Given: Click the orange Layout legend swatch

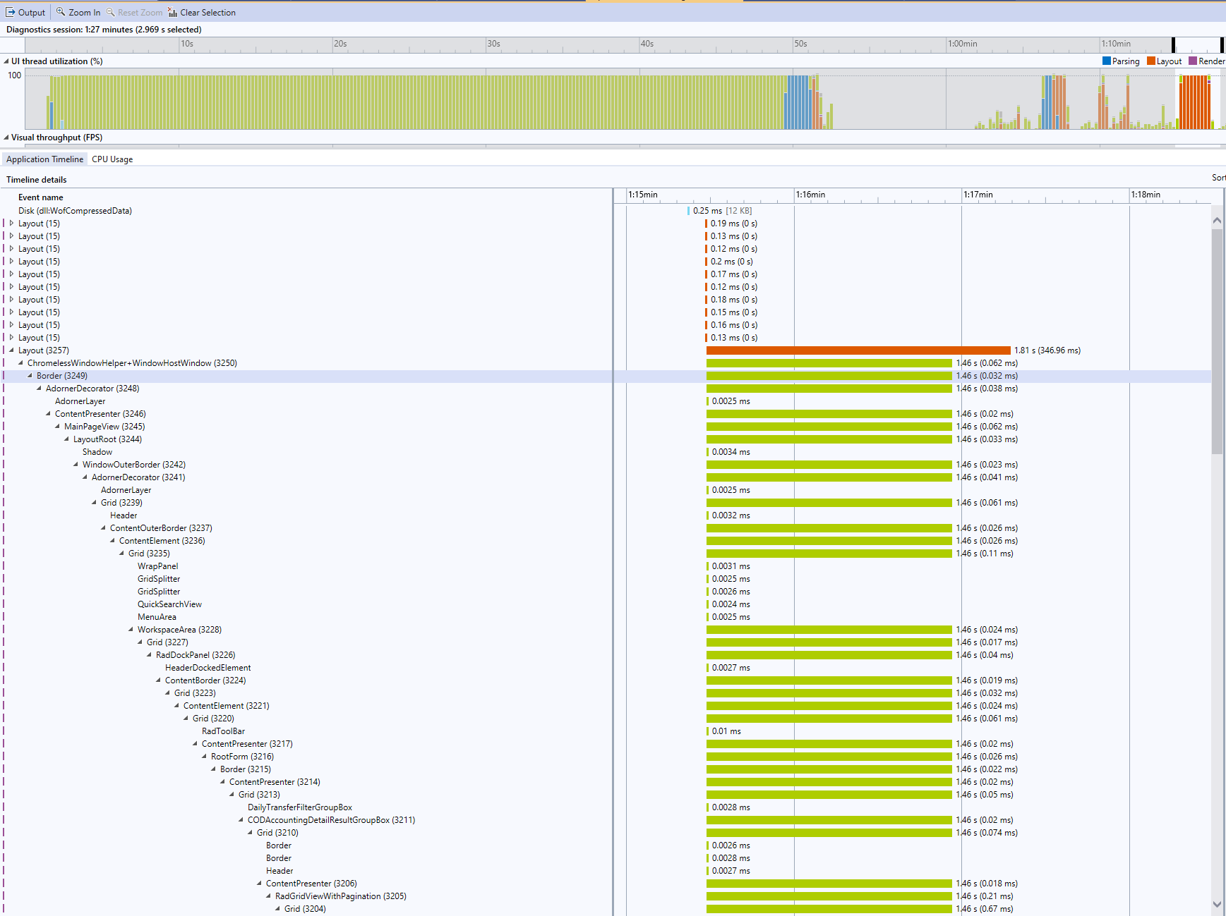Looking at the screenshot, I should pos(1151,61).
